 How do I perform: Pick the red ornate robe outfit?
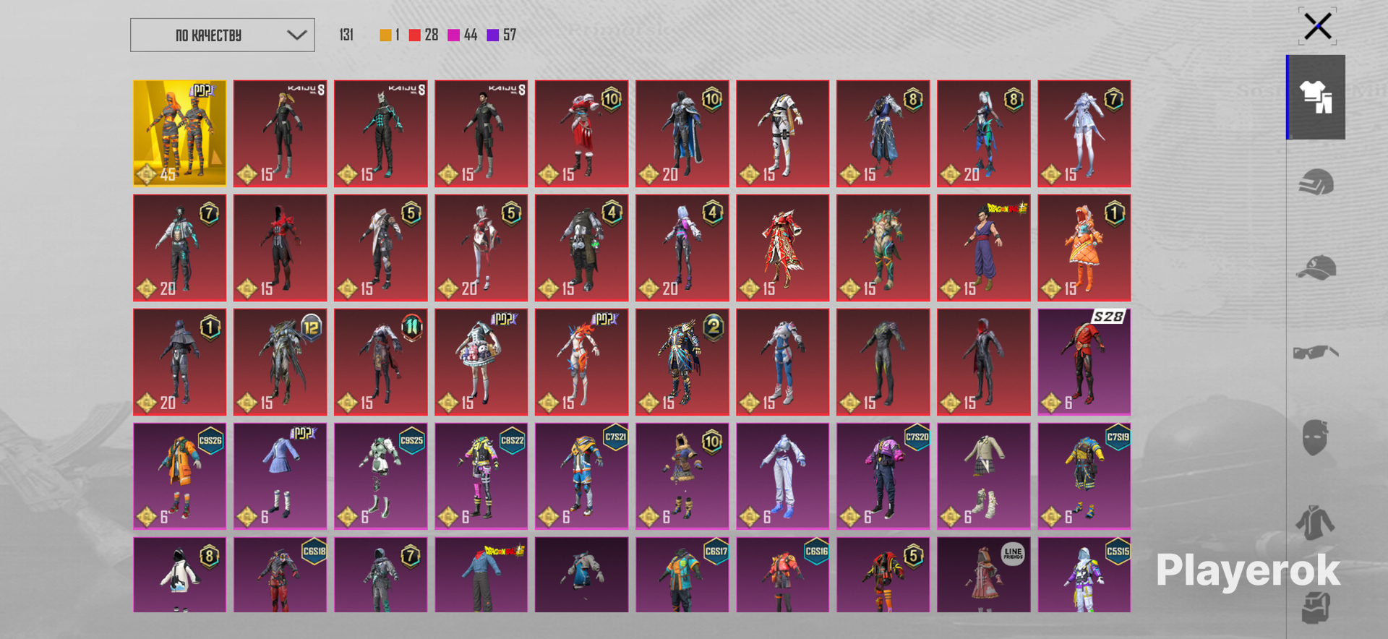pos(783,248)
